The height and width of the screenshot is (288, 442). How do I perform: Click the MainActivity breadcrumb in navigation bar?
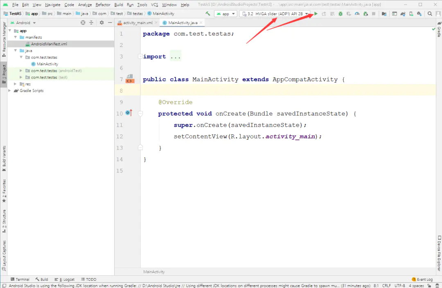161,13
